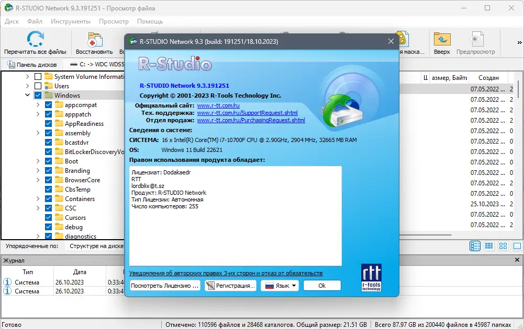The height and width of the screenshot is (330, 524).
Task: Click the info icon of second Система log row
Action: click(x=7, y=291)
